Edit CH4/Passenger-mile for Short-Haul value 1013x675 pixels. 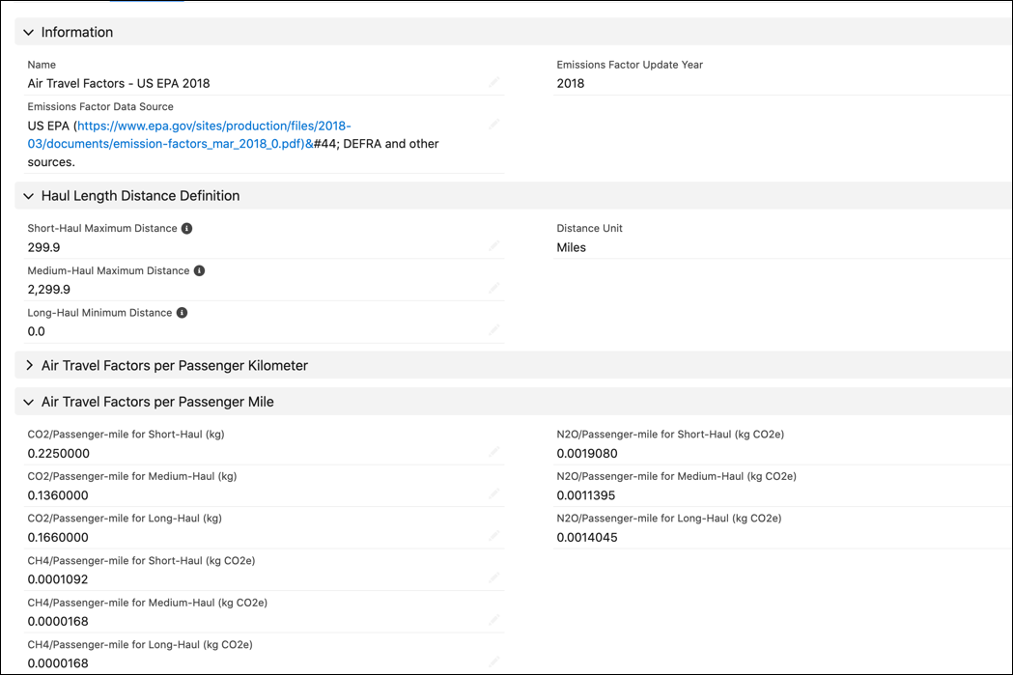[494, 578]
